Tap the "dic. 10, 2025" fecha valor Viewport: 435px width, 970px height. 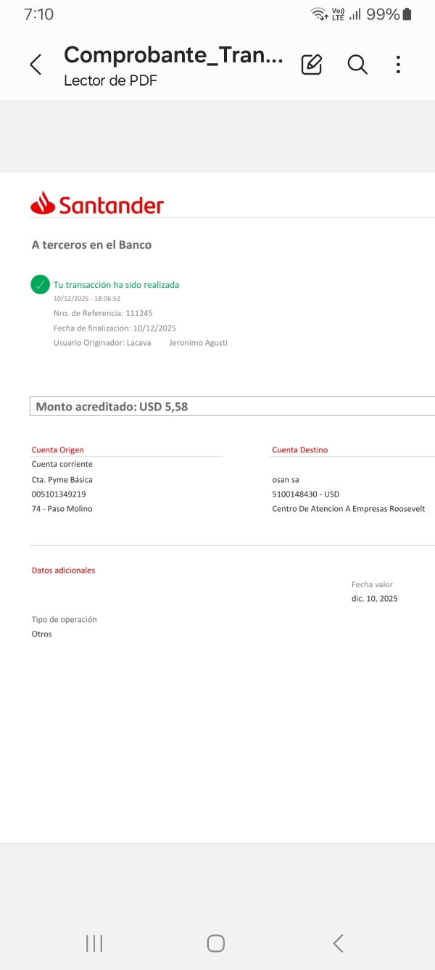click(374, 599)
